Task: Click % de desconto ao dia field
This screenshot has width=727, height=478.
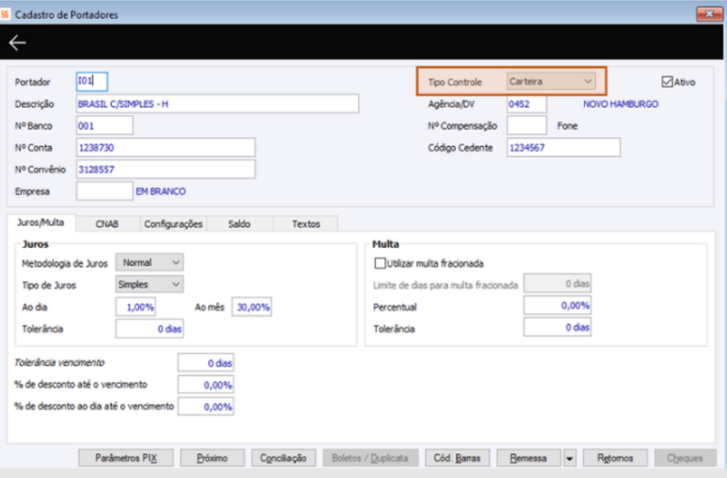Action: (206, 406)
